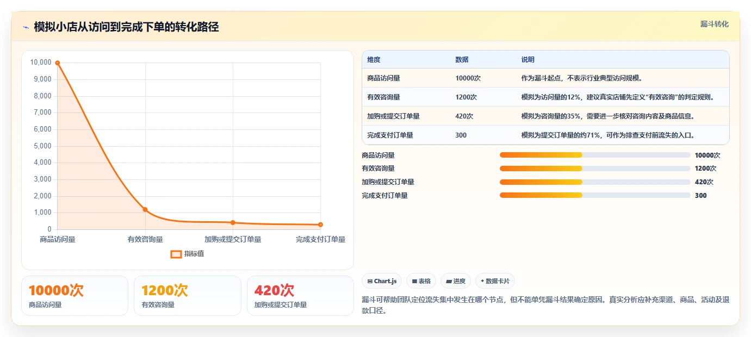Viewport: 751px width, 337px height.
Task: Click the 完成支付订单量 x-axis label
Action: tap(320, 239)
